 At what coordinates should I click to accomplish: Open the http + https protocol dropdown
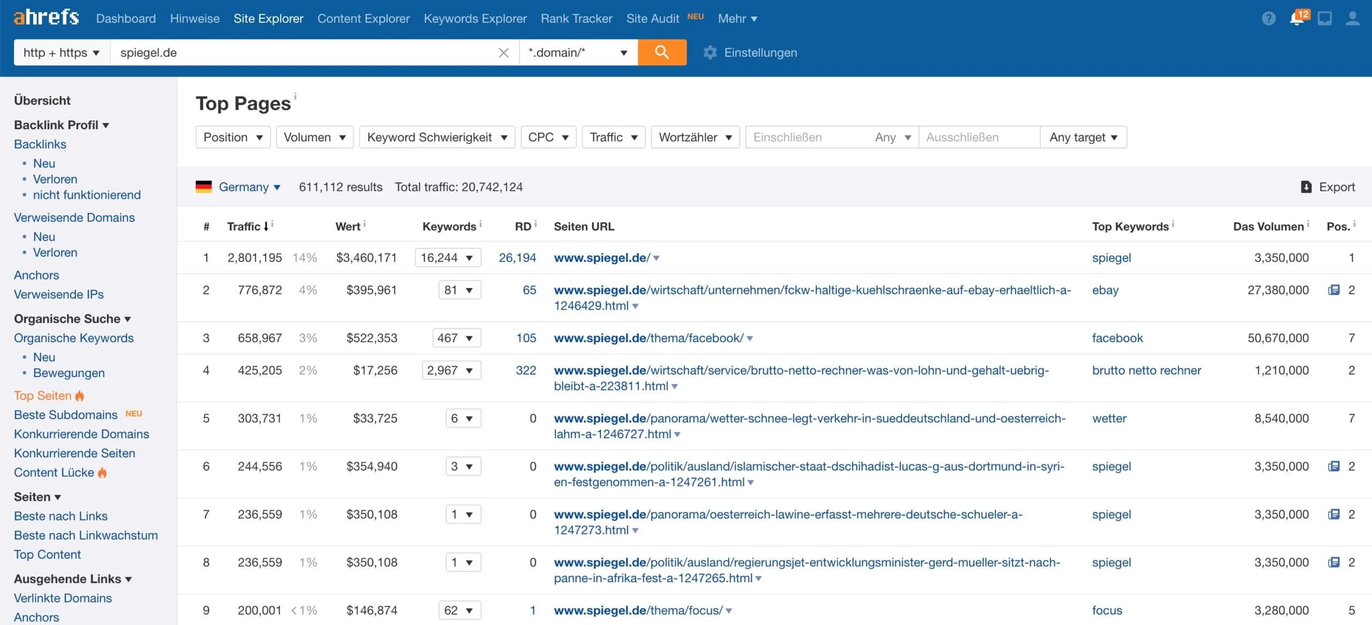point(61,52)
